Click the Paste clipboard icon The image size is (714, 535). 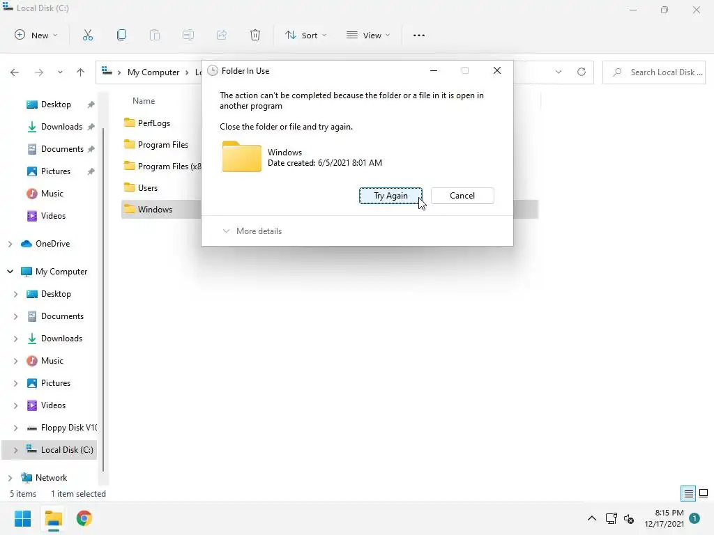pyautogui.click(x=155, y=35)
